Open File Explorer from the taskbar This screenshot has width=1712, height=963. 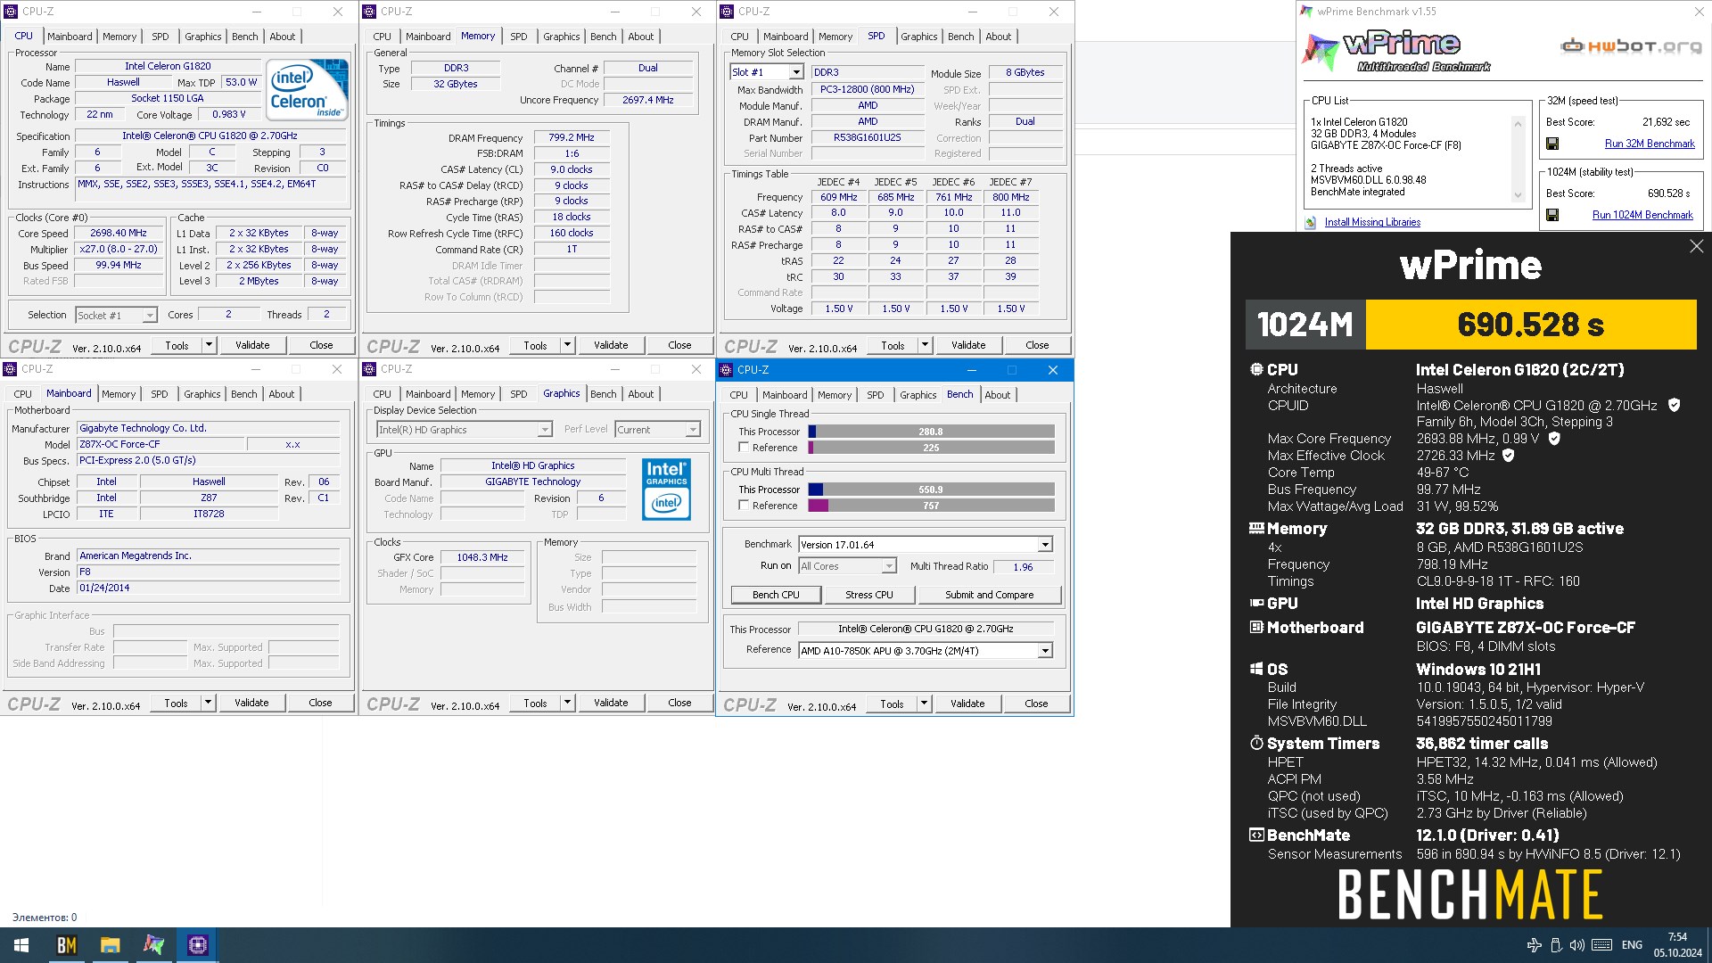[x=110, y=945]
